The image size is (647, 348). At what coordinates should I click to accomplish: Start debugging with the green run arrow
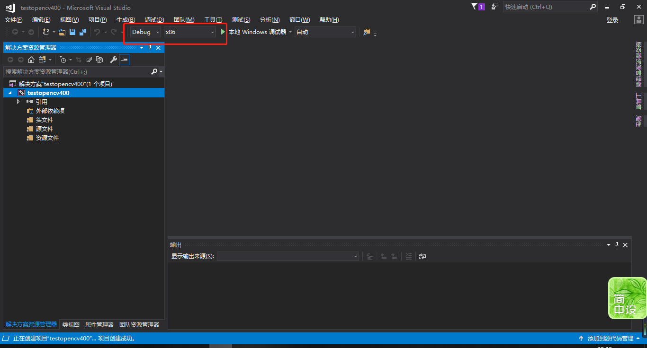tap(223, 32)
